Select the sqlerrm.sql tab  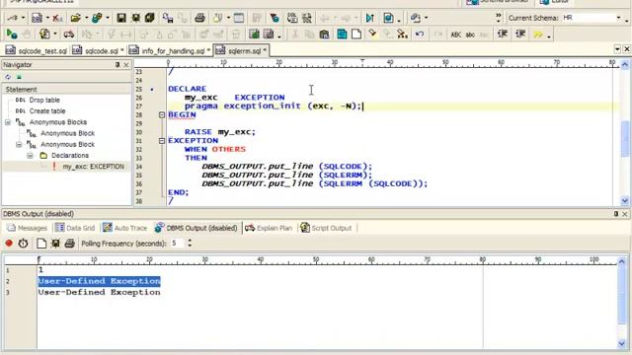coord(241,51)
